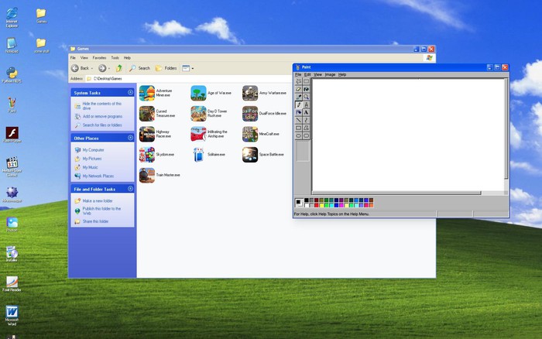542x339 pixels.
Task: Click the Forward arrow in Games window
Action: click(x=102, y=68)
